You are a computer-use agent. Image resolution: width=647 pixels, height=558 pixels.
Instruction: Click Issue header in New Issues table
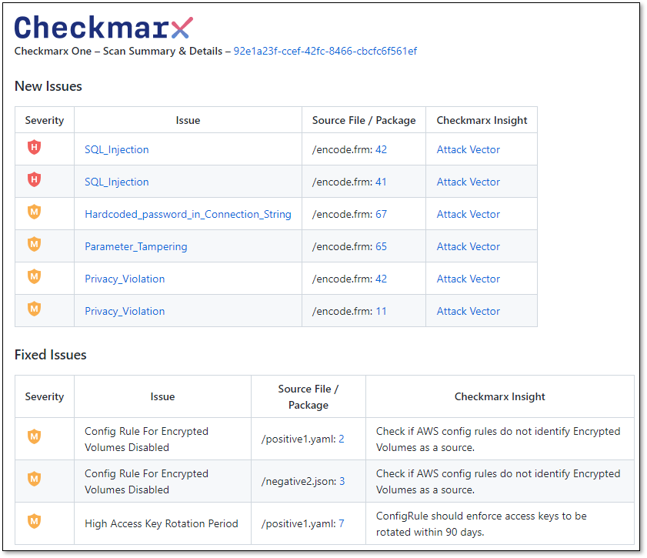[188, 121]
